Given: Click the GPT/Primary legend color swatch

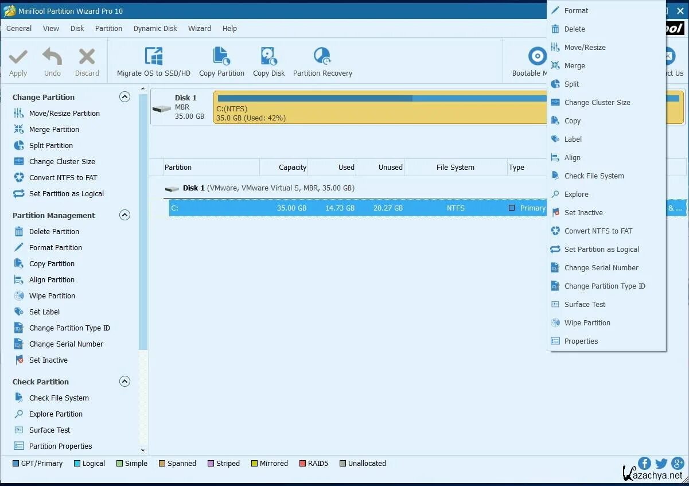Looking at the screenshot, I should pos(15,464).
